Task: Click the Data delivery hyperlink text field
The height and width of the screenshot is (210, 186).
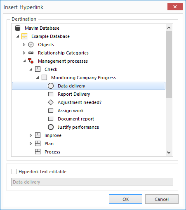Action: tap(92, 182)
